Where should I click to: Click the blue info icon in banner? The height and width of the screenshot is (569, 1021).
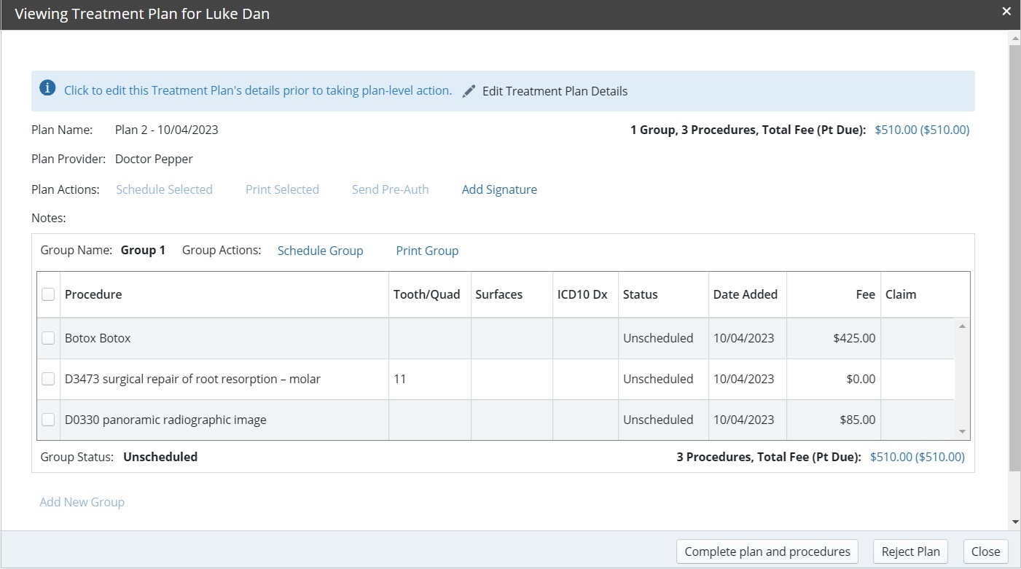click(47, 89)
